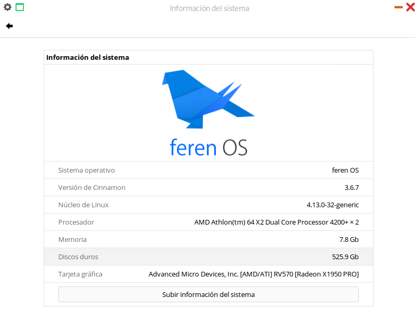Click the bold 'Información del sistema' section header
Screen dimensions: 415x319
tap(88, 57)
